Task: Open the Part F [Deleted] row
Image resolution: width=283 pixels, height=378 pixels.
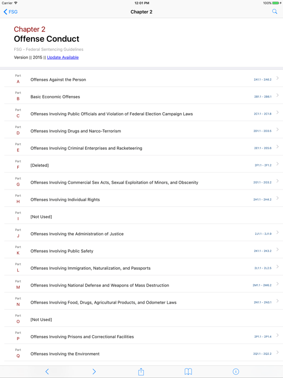Action: point(141,164)
